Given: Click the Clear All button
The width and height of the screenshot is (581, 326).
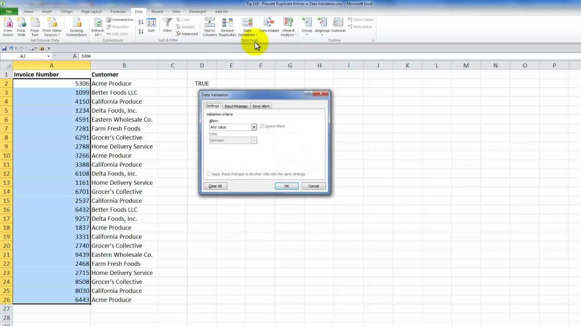Looking at the screenshot, I should [x=215, y=186].
